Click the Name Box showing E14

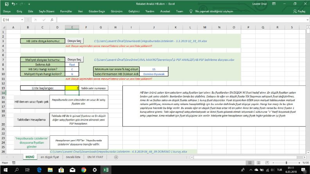(11, 20)
